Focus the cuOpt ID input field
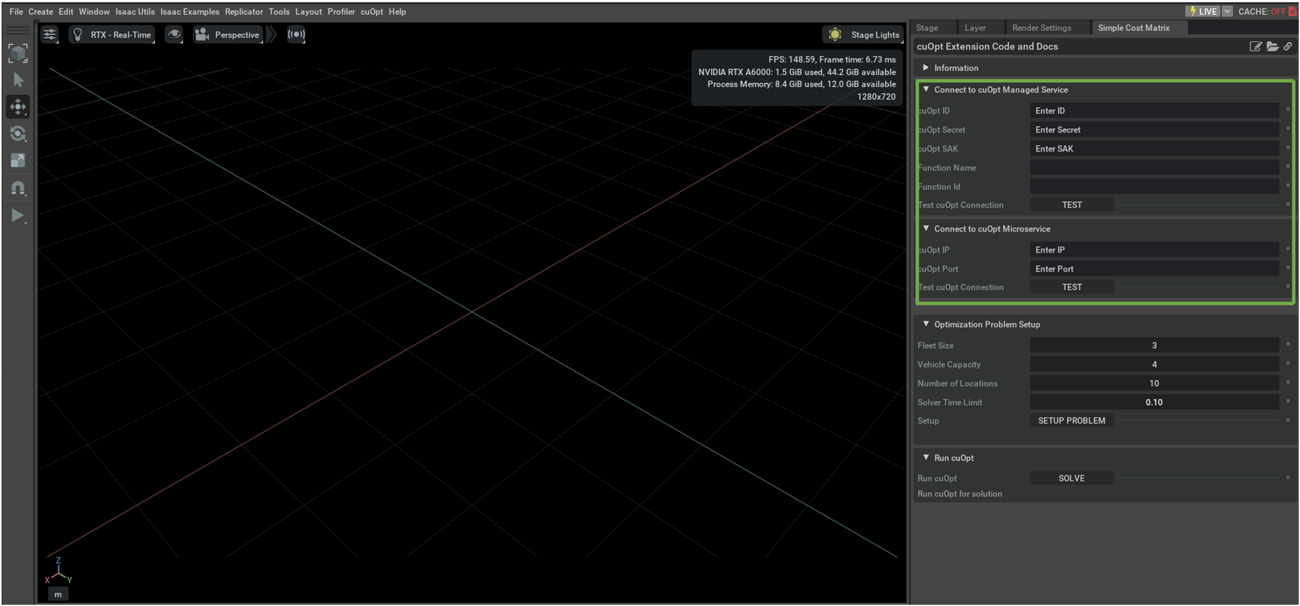 (x=1154, y=111)
